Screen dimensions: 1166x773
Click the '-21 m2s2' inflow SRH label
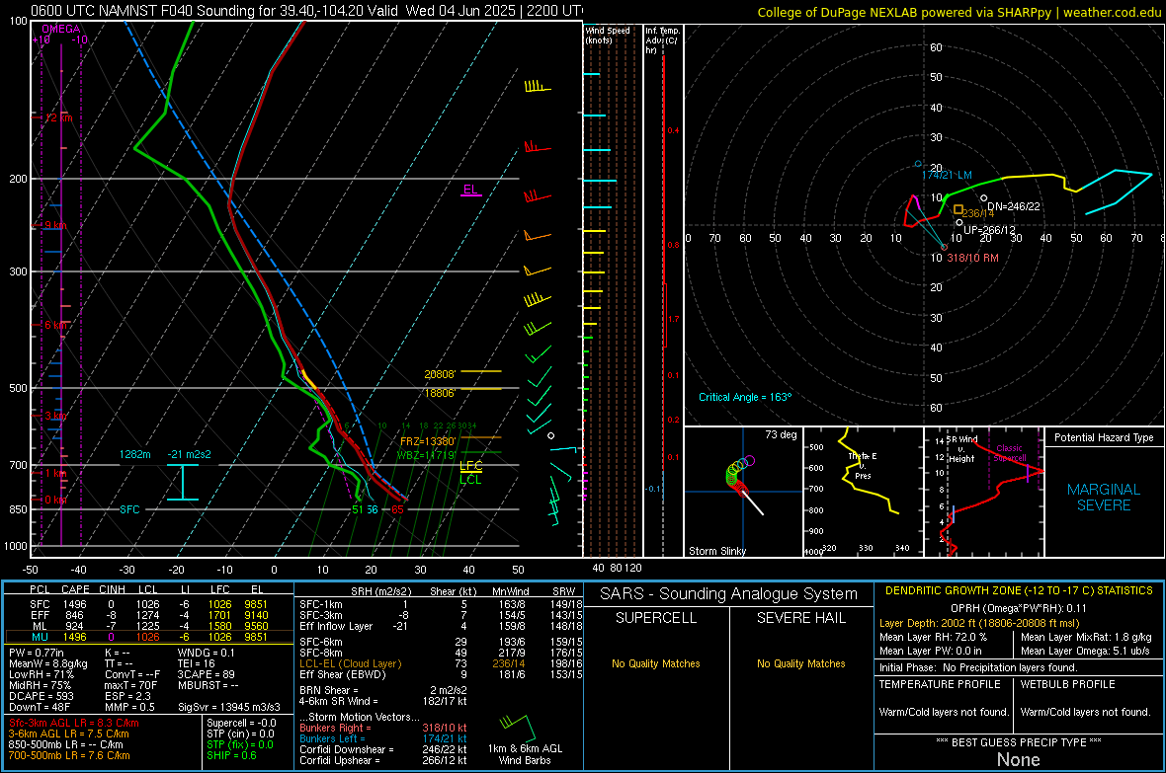(189, 454)
